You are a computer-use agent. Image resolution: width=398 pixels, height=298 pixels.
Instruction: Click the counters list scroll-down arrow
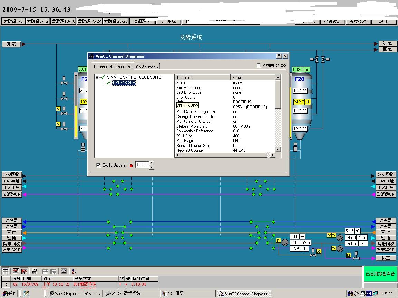point(278,149)
